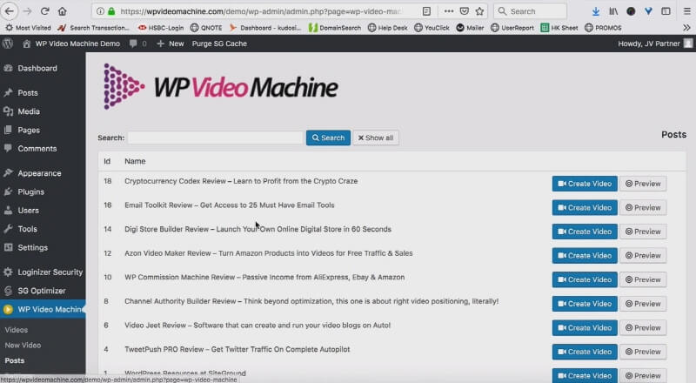Open the Howdy, JV Partner account menu
The width and height of the screenshot is (696, 383).
[x=655, y=44]
